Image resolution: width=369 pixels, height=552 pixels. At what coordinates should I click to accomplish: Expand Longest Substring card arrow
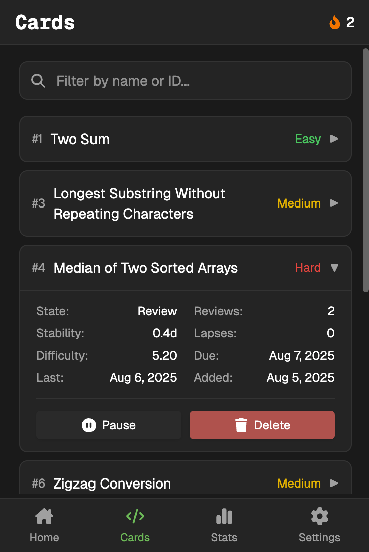point(334,203)
